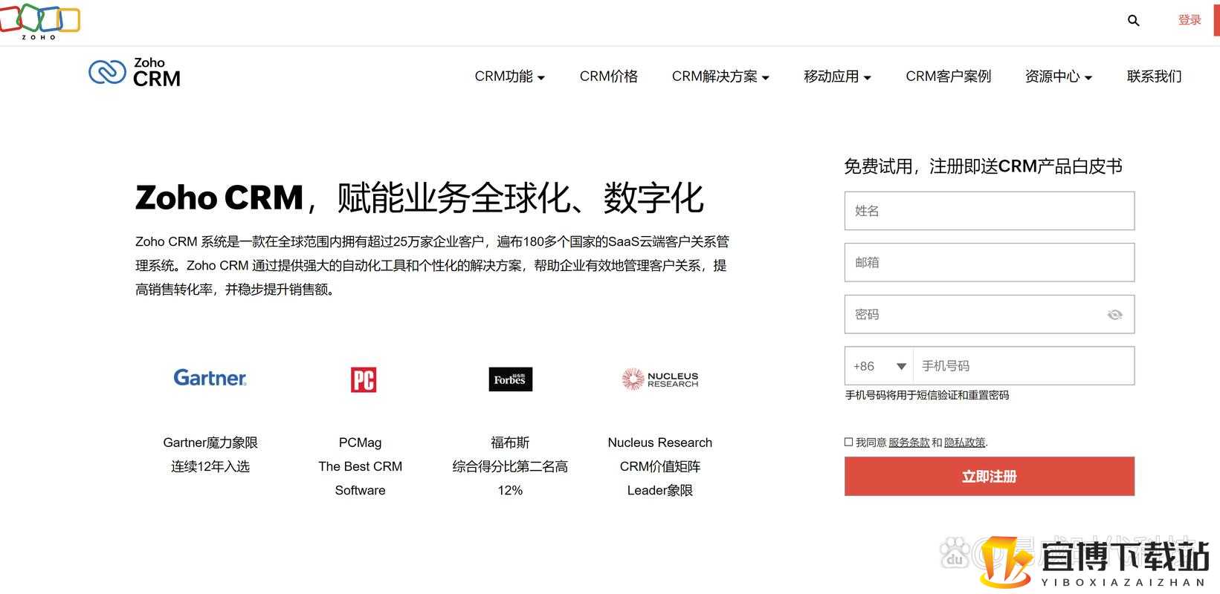Go to CRM价格 page
The height and width of the screenshot is (594, 1220).
(609, 76)
